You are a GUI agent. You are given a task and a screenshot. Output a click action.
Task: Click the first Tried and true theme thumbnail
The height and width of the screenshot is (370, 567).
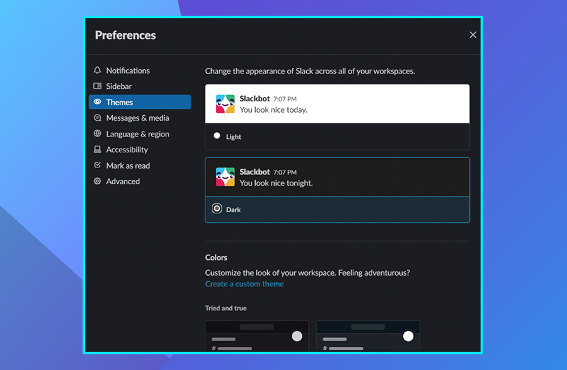pyautogui.click(x=257, y=335)
